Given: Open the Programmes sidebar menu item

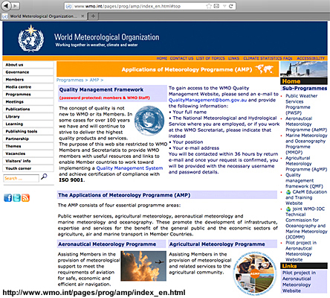Looking at the screenshot, I should coord(28,95).
